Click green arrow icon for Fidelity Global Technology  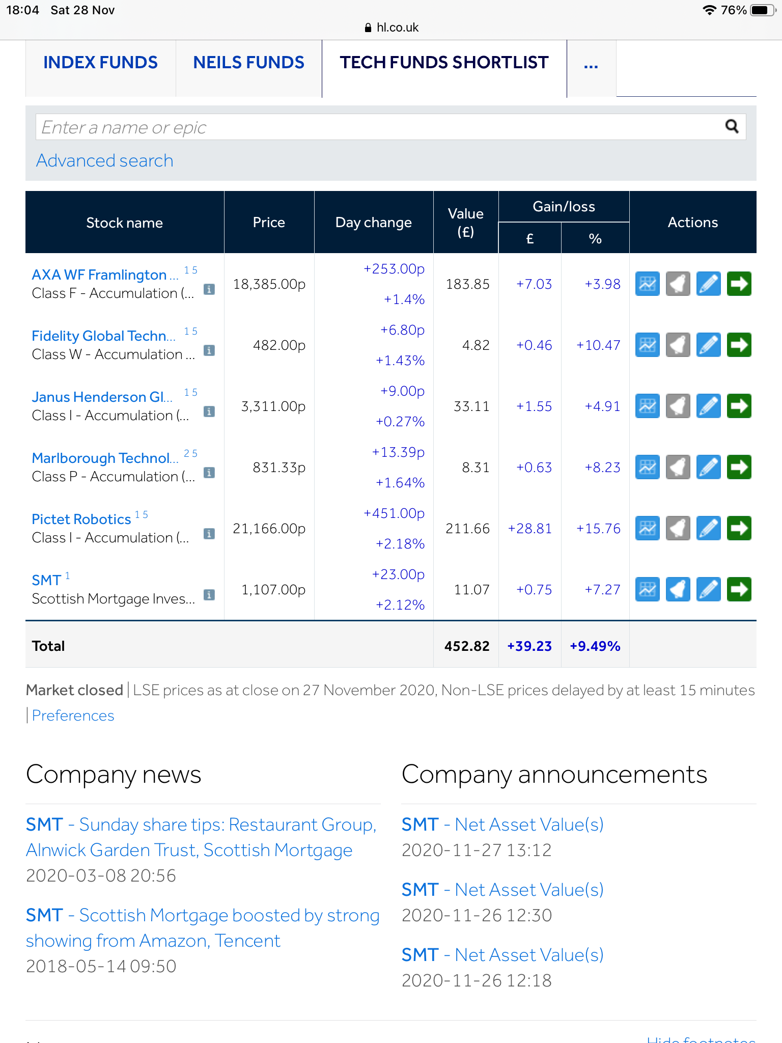coord(739,345)
